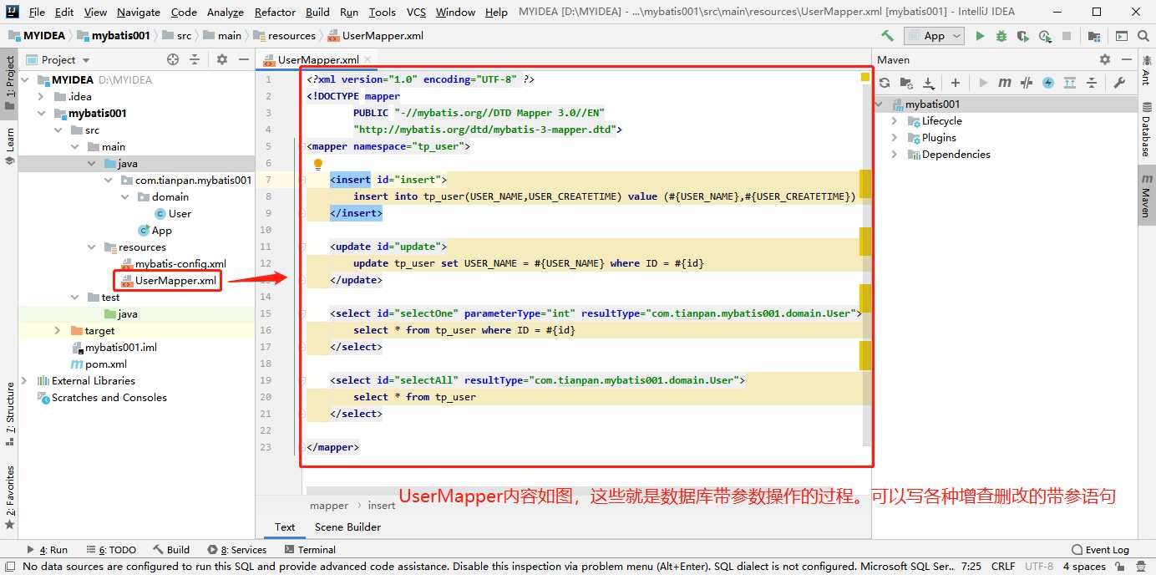Image resolution: width=1156 pixels, height=575 pixels.
Task: Click Maven download sources icon
Action: coord(928,83)
